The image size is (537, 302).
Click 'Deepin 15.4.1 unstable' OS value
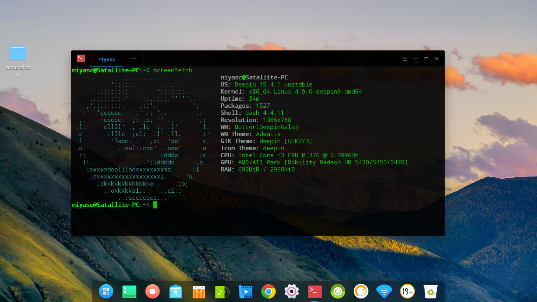coord(274,85)
